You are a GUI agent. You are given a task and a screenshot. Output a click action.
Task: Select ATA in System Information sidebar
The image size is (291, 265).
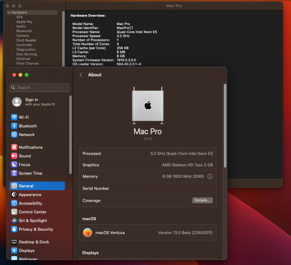[19, 17]
